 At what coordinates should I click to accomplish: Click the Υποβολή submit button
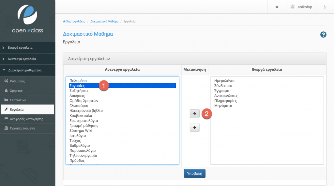[194, 173]
